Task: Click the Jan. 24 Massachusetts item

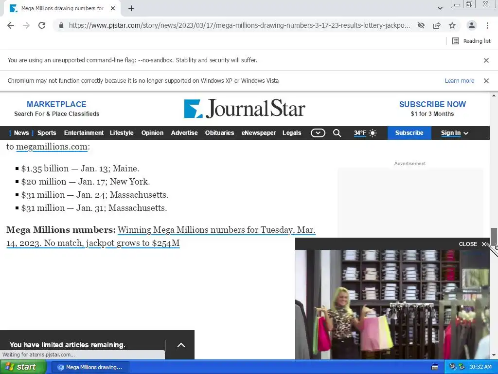Action: pyautogui.click(x=95, y=195)
